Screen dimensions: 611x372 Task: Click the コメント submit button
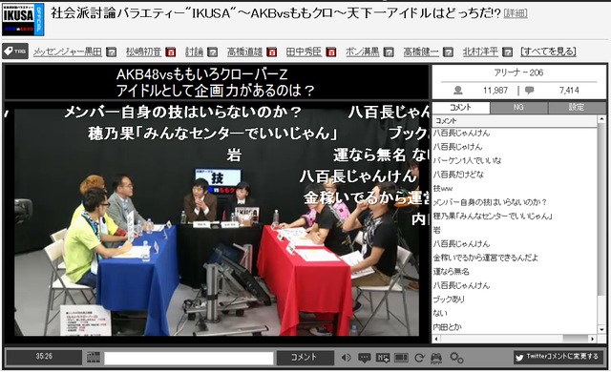coord(305,357)
